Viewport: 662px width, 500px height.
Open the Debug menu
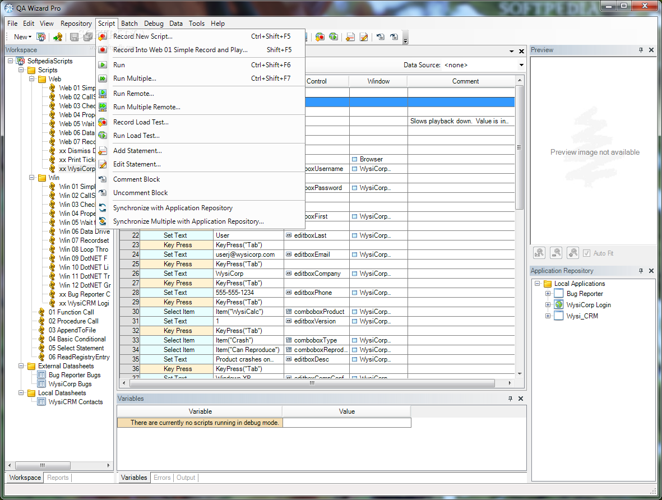coord(154,23)
